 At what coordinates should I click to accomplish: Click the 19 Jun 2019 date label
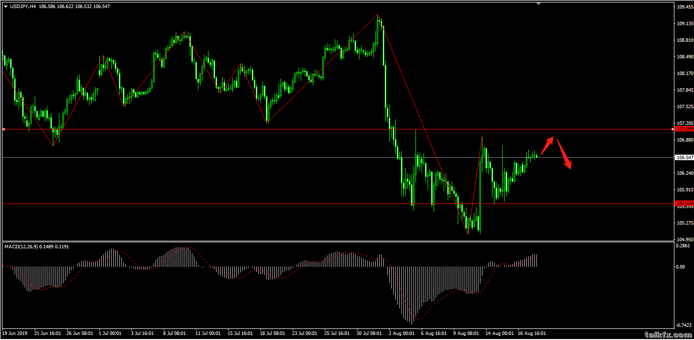coord(15,333)
